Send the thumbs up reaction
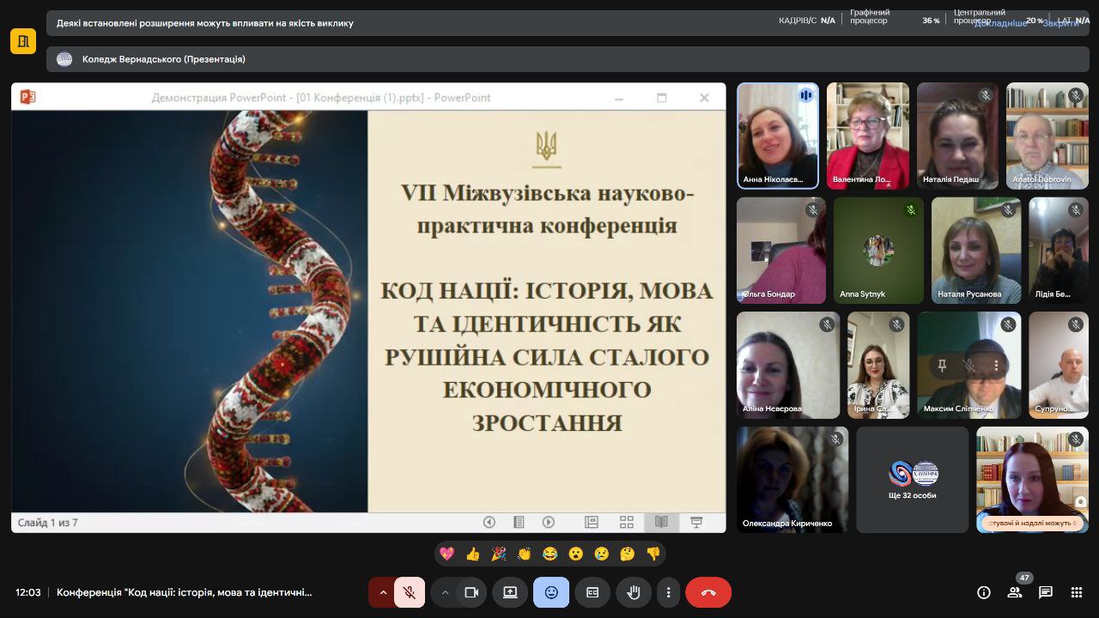 472,554
